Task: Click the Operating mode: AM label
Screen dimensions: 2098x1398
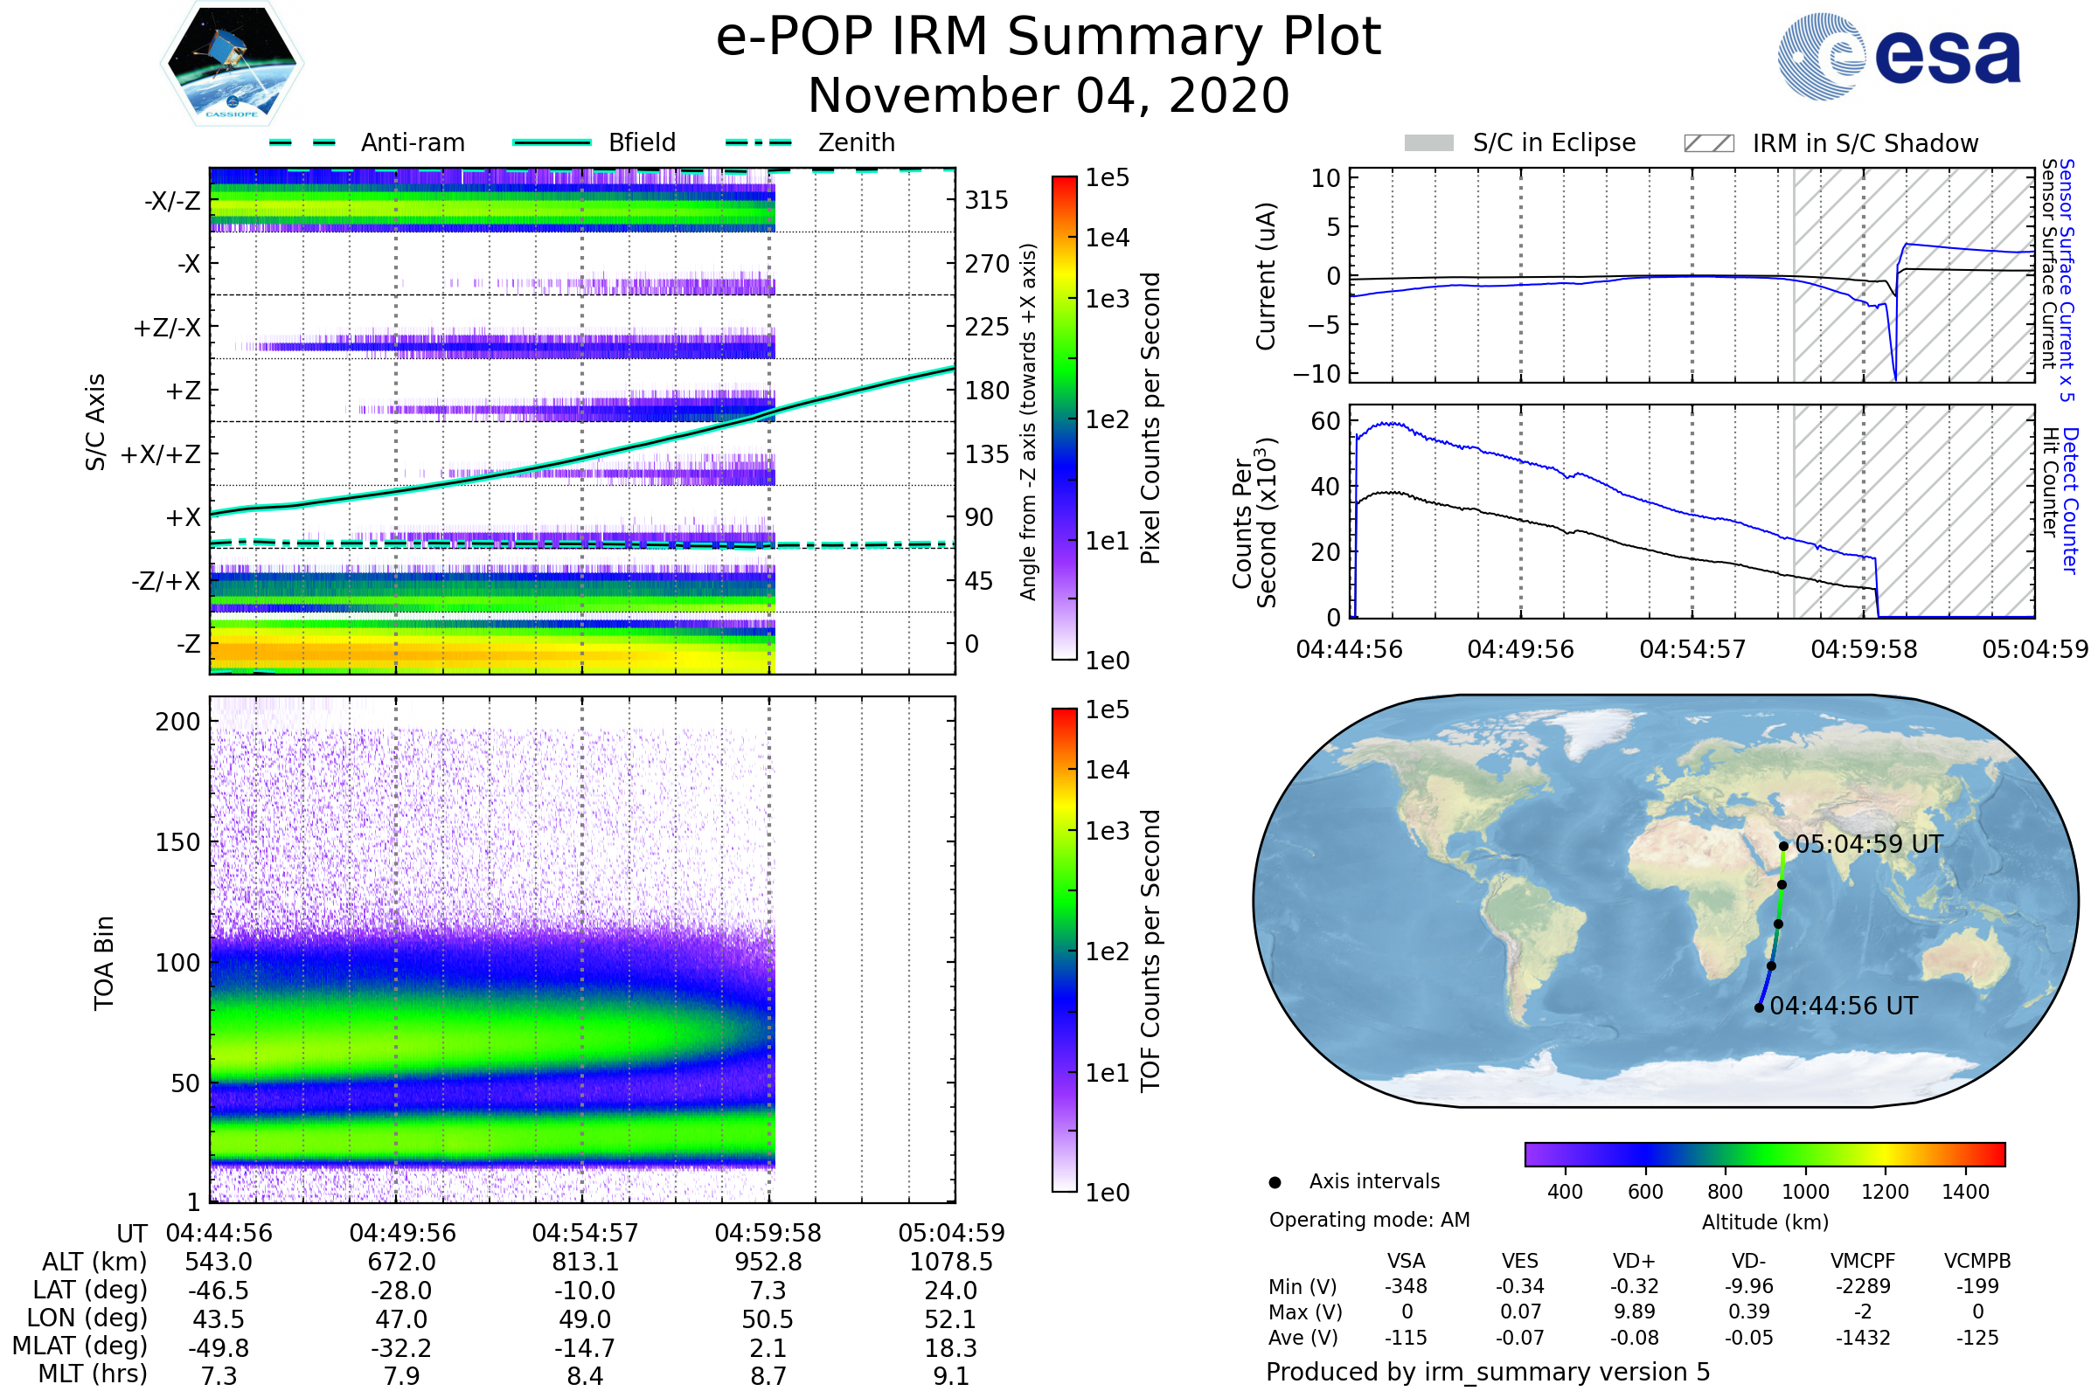Action: [x=1369, y=1220]
